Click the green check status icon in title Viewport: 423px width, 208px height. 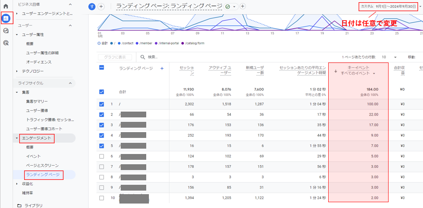coord(228,6)
